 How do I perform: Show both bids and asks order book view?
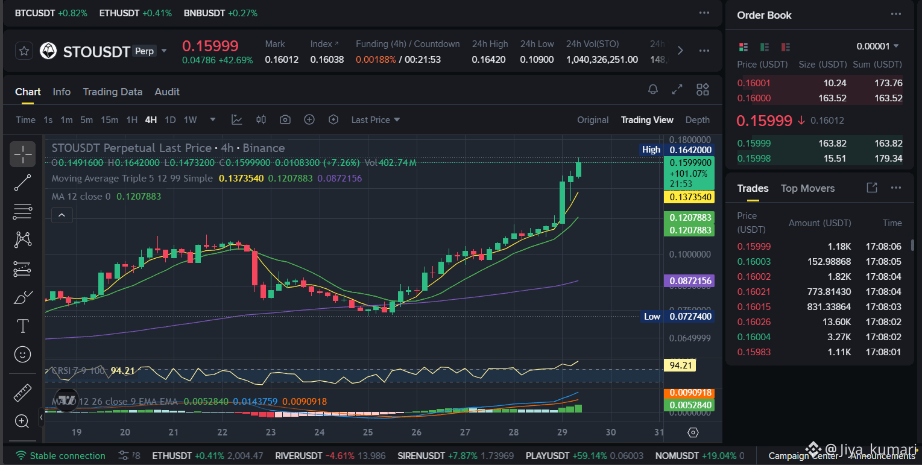pyautogui.click(x=743, y=46)
